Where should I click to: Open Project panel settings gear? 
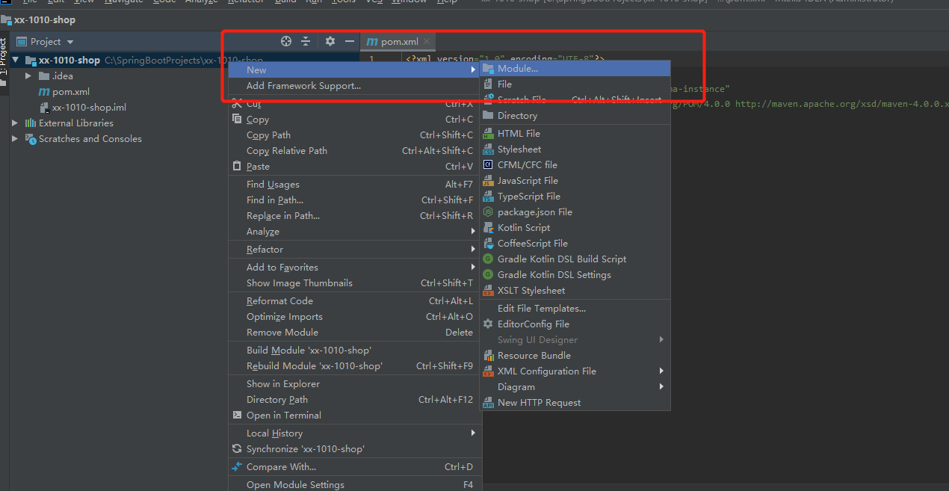pos(330,41)
